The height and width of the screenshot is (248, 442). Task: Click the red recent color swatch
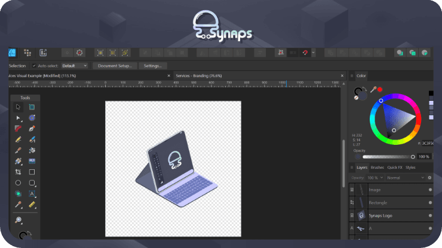(380, 89)
